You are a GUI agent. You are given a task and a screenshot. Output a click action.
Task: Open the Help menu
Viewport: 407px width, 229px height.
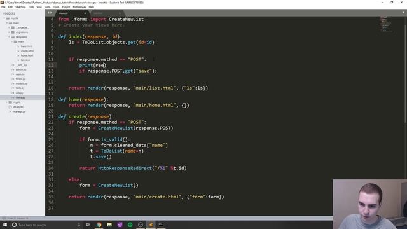tap(92, 7)
